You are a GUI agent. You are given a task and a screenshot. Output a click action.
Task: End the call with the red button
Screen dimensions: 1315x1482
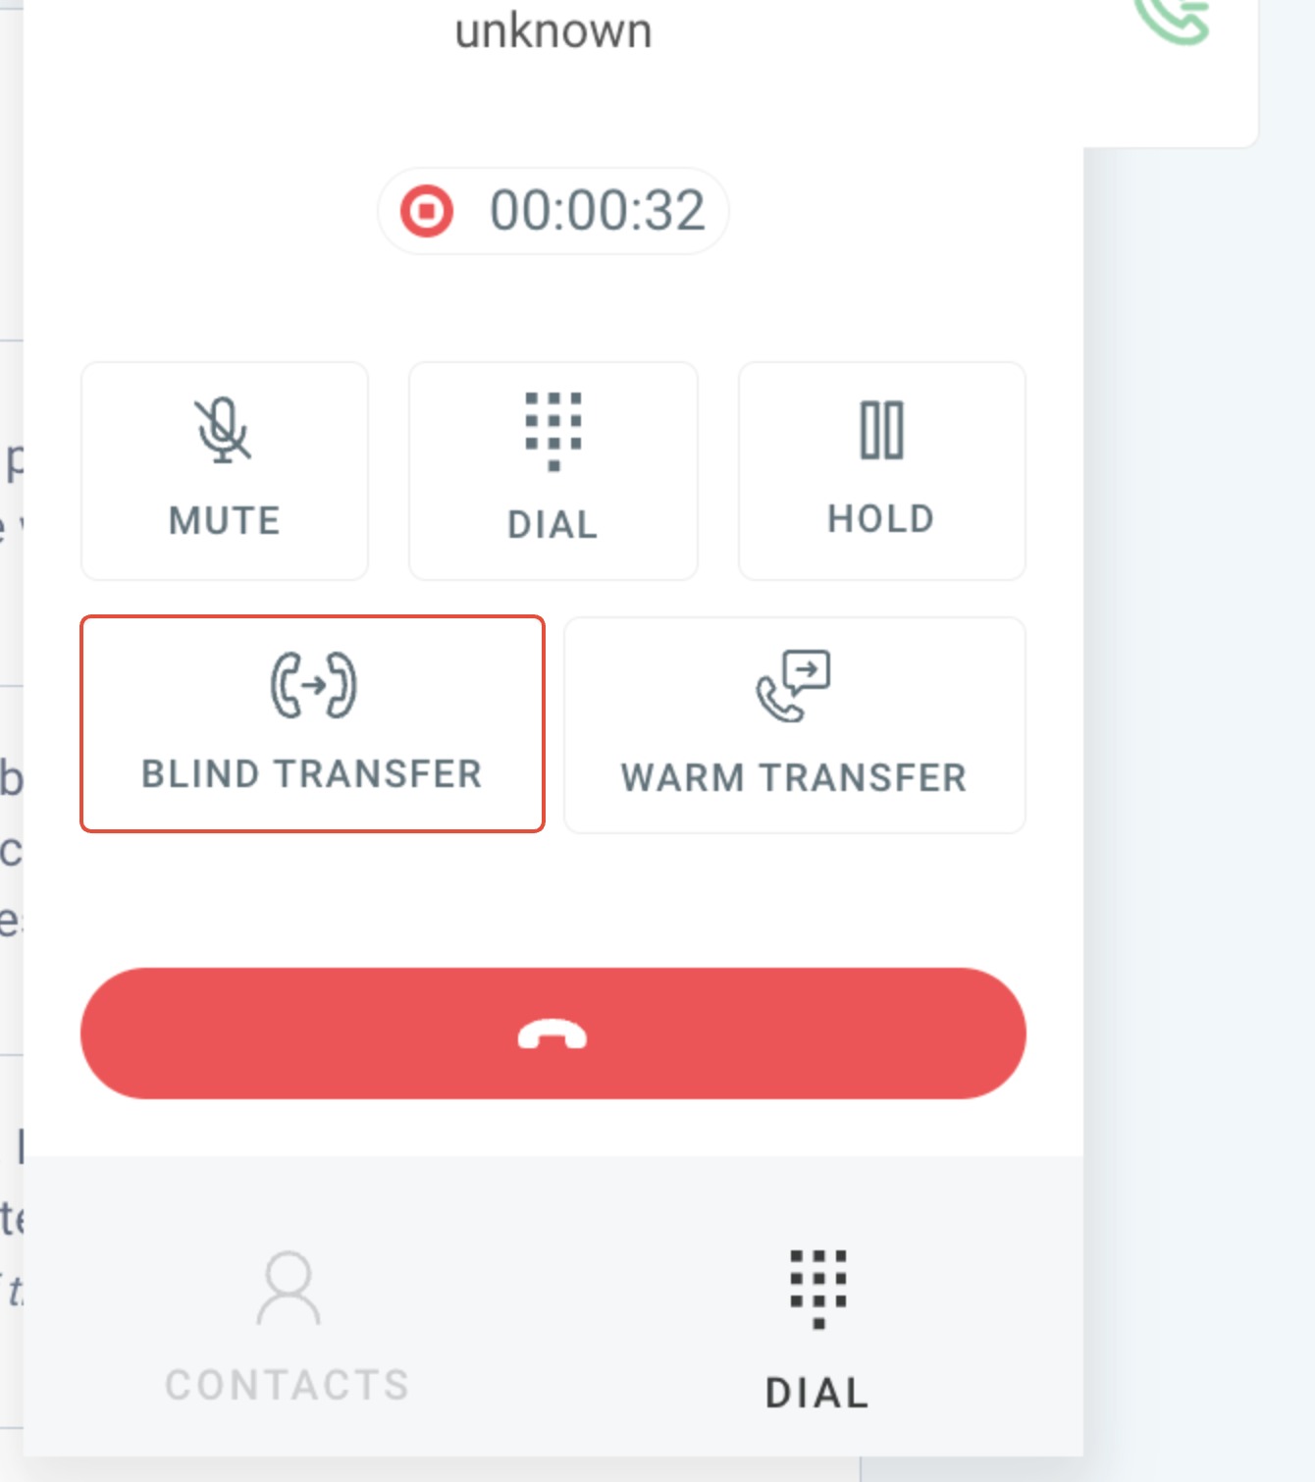[553, 1033]
